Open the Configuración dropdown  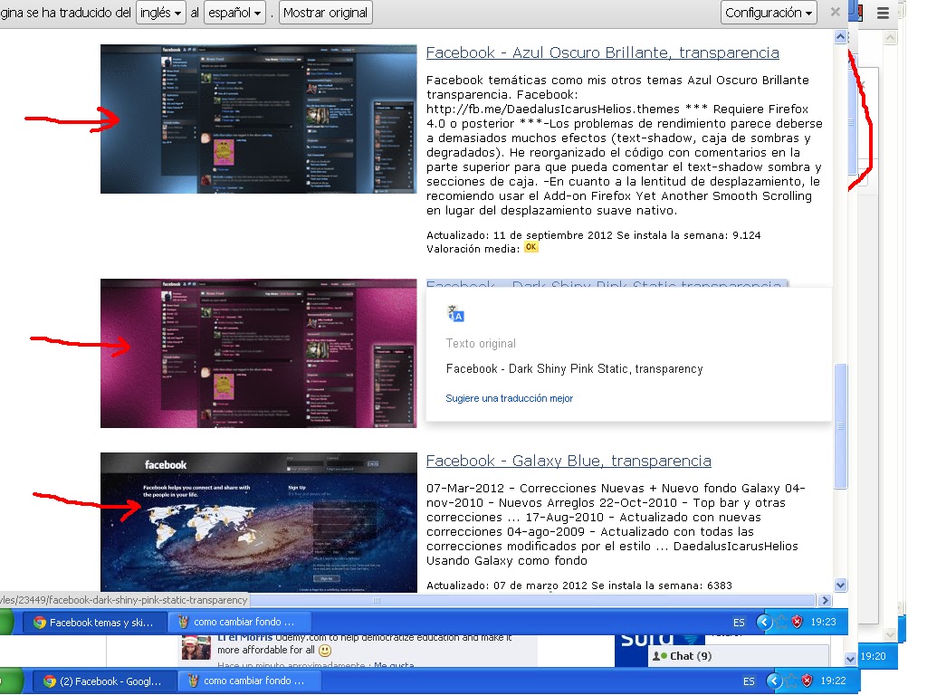click(x=769, y=13)
